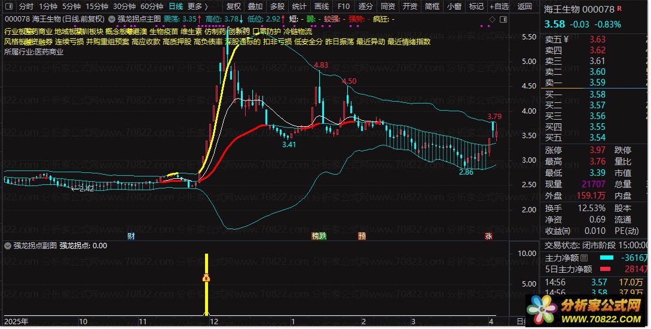This screenshot has width=651, height=329.
Task: Select the 日线 daily period tab
Action: click(x=176, y=6)
